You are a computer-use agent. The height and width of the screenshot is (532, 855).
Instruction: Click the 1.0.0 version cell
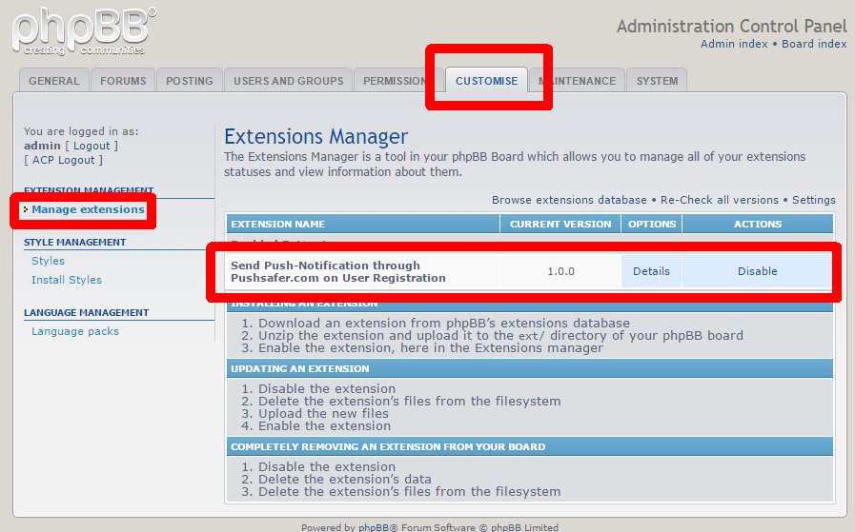560,271
